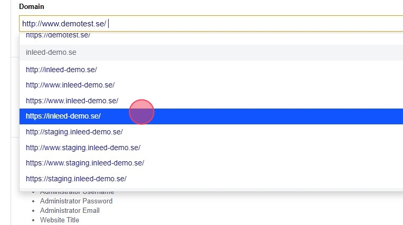Select http://www.staging.inleed-demo.se/ entry

tap(83, 148)
